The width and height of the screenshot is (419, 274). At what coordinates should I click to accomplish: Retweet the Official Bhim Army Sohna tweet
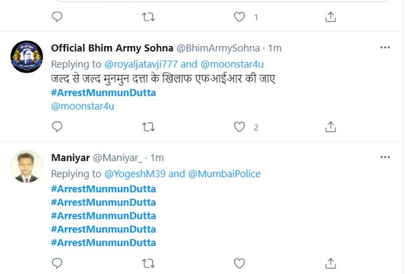pos(148,127)
